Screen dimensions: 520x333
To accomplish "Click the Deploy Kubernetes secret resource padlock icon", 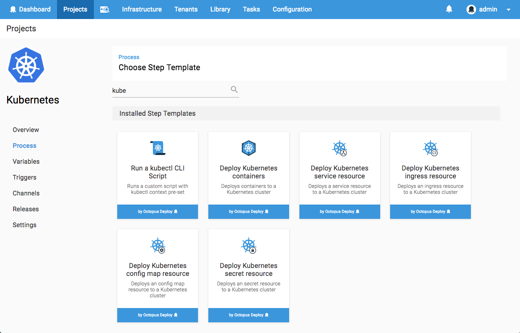I will (x=248, y=245).
